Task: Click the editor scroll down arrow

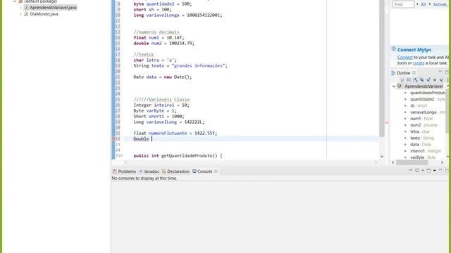Action: pyautogui.click(x=382, y=156)
